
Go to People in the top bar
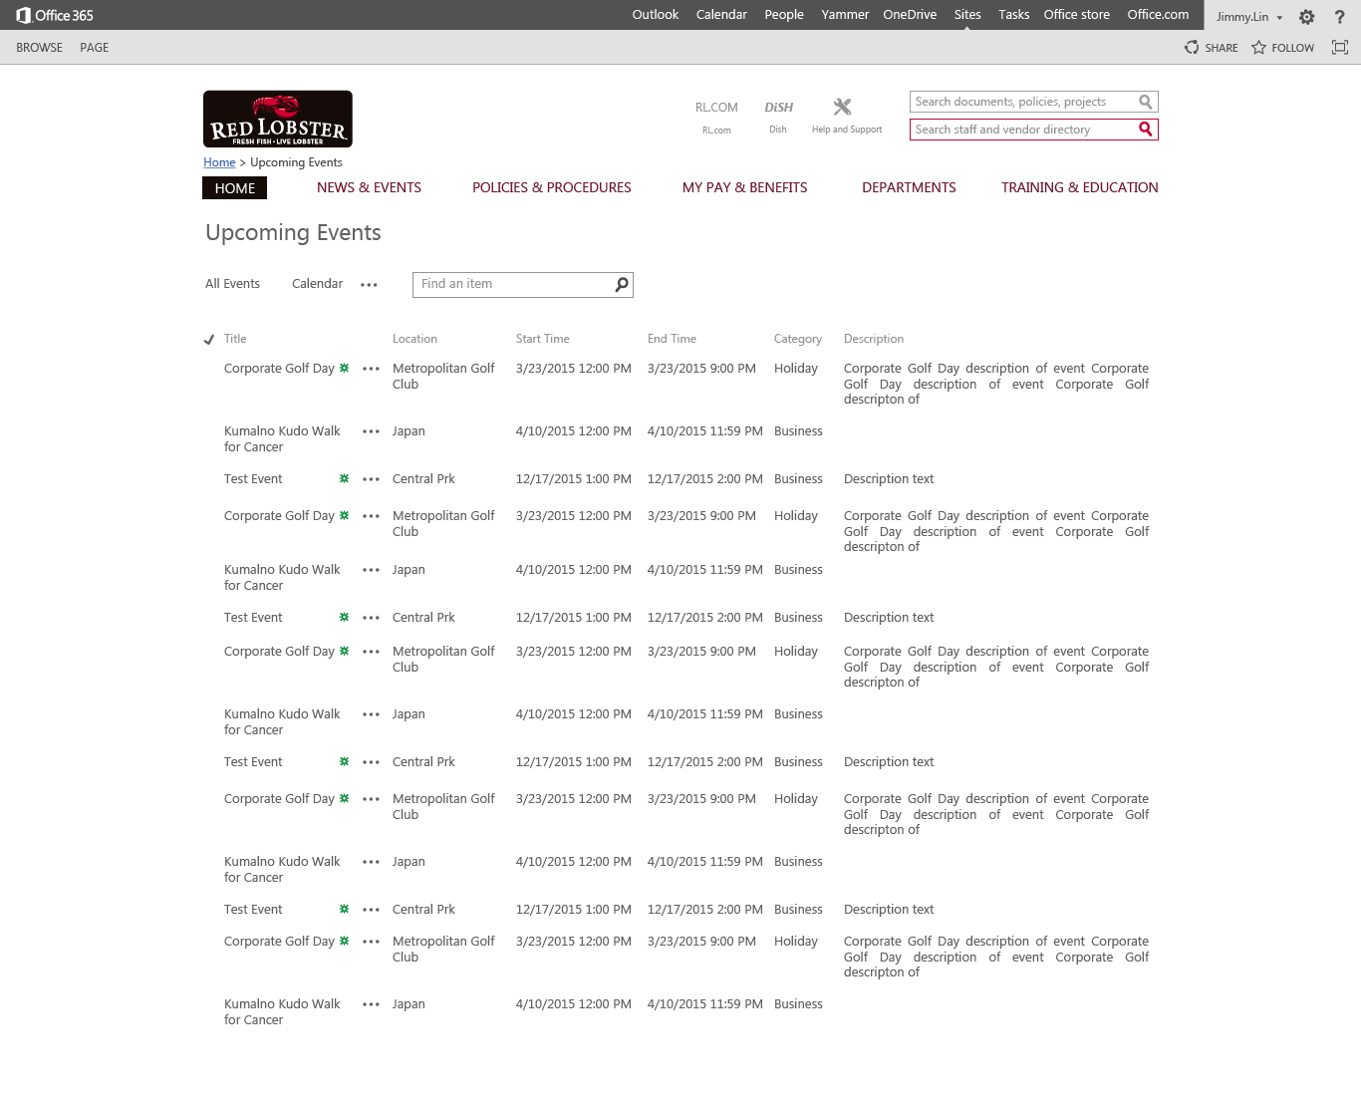pyautogui.click(x=784, y=15)
